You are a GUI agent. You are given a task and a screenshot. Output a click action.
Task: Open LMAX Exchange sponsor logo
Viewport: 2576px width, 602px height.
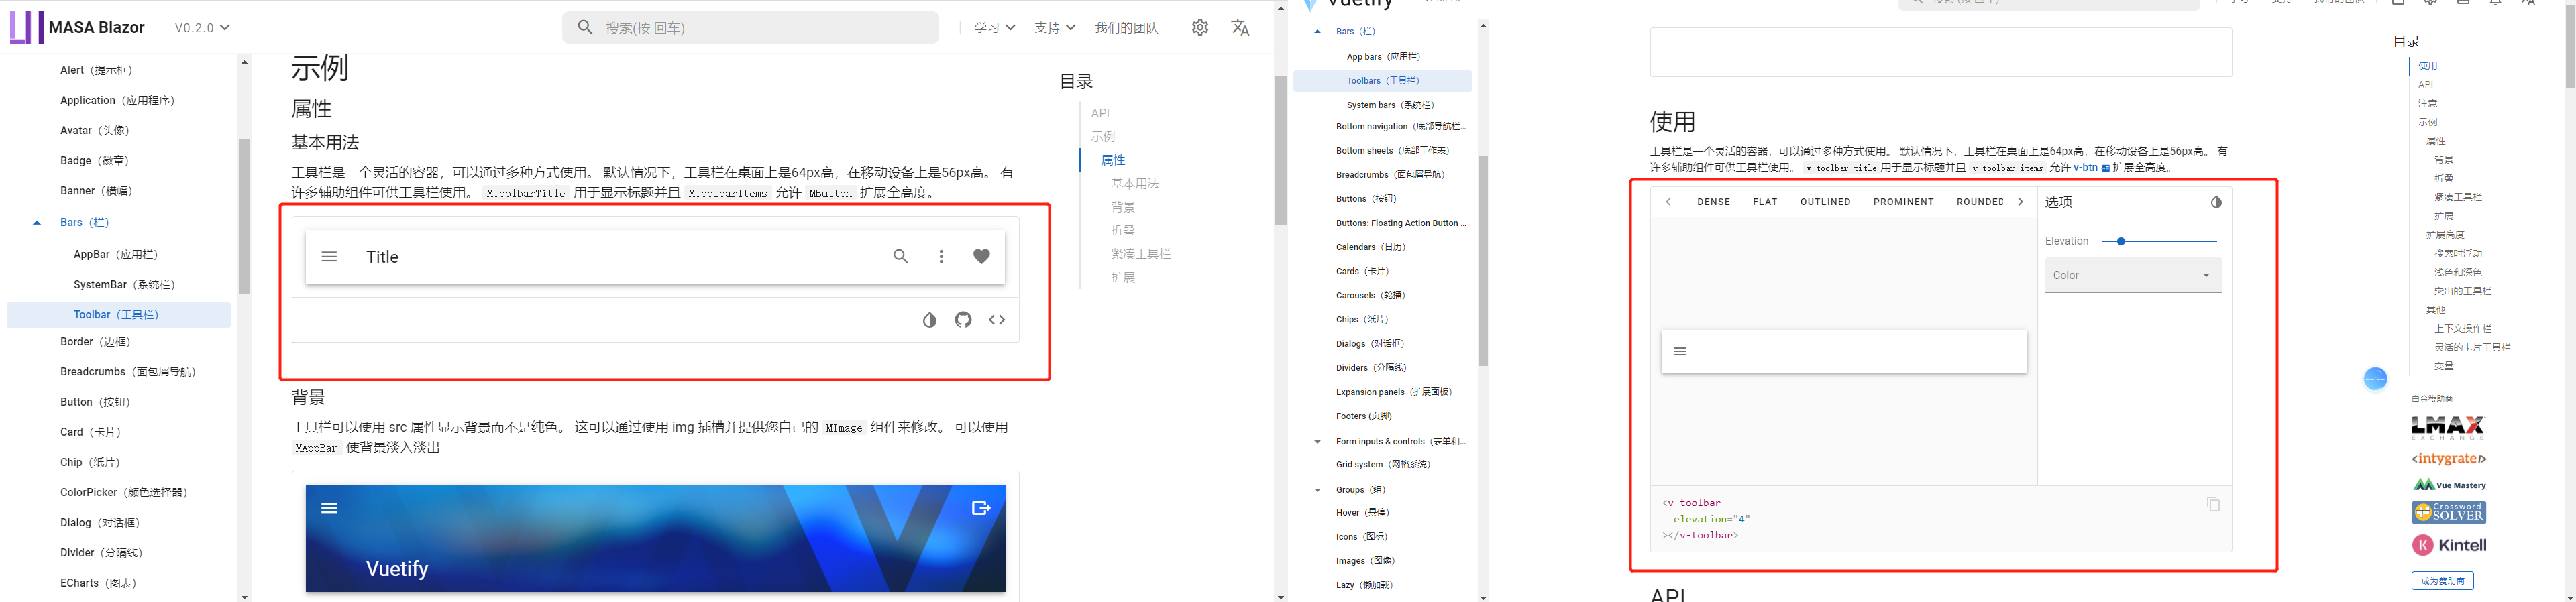[2448, 428]
